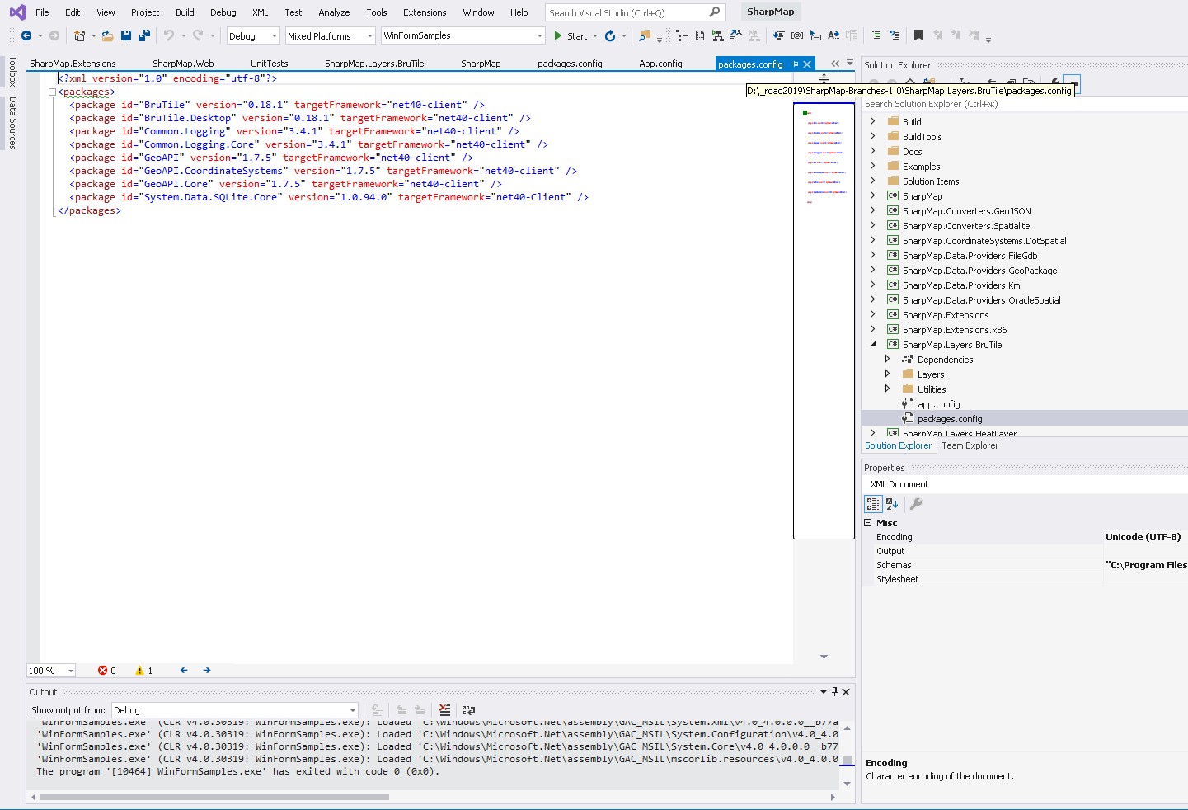The image size is (1188, 810).
Task: Click the Undo icon in the toolbar
Action: [x=171, y=35]
